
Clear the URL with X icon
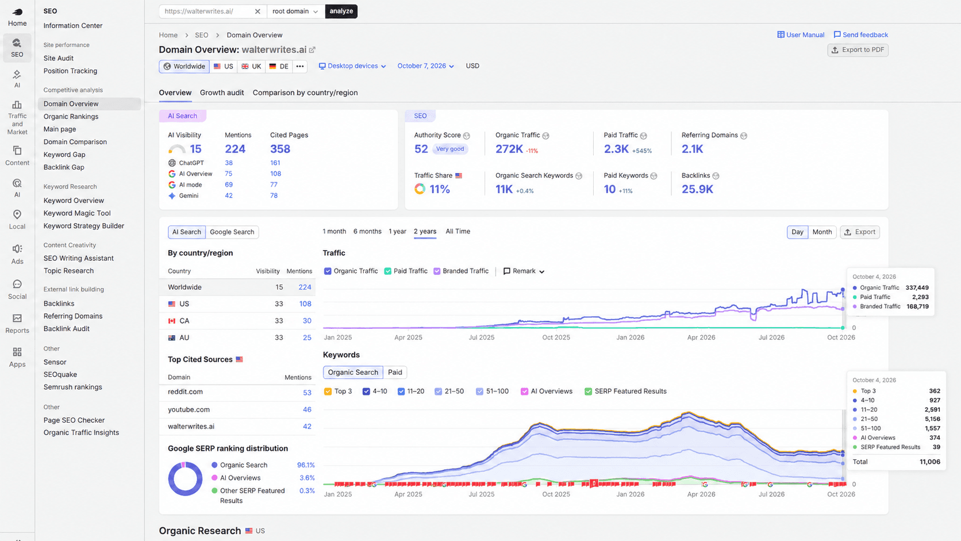tap(257, 11)
